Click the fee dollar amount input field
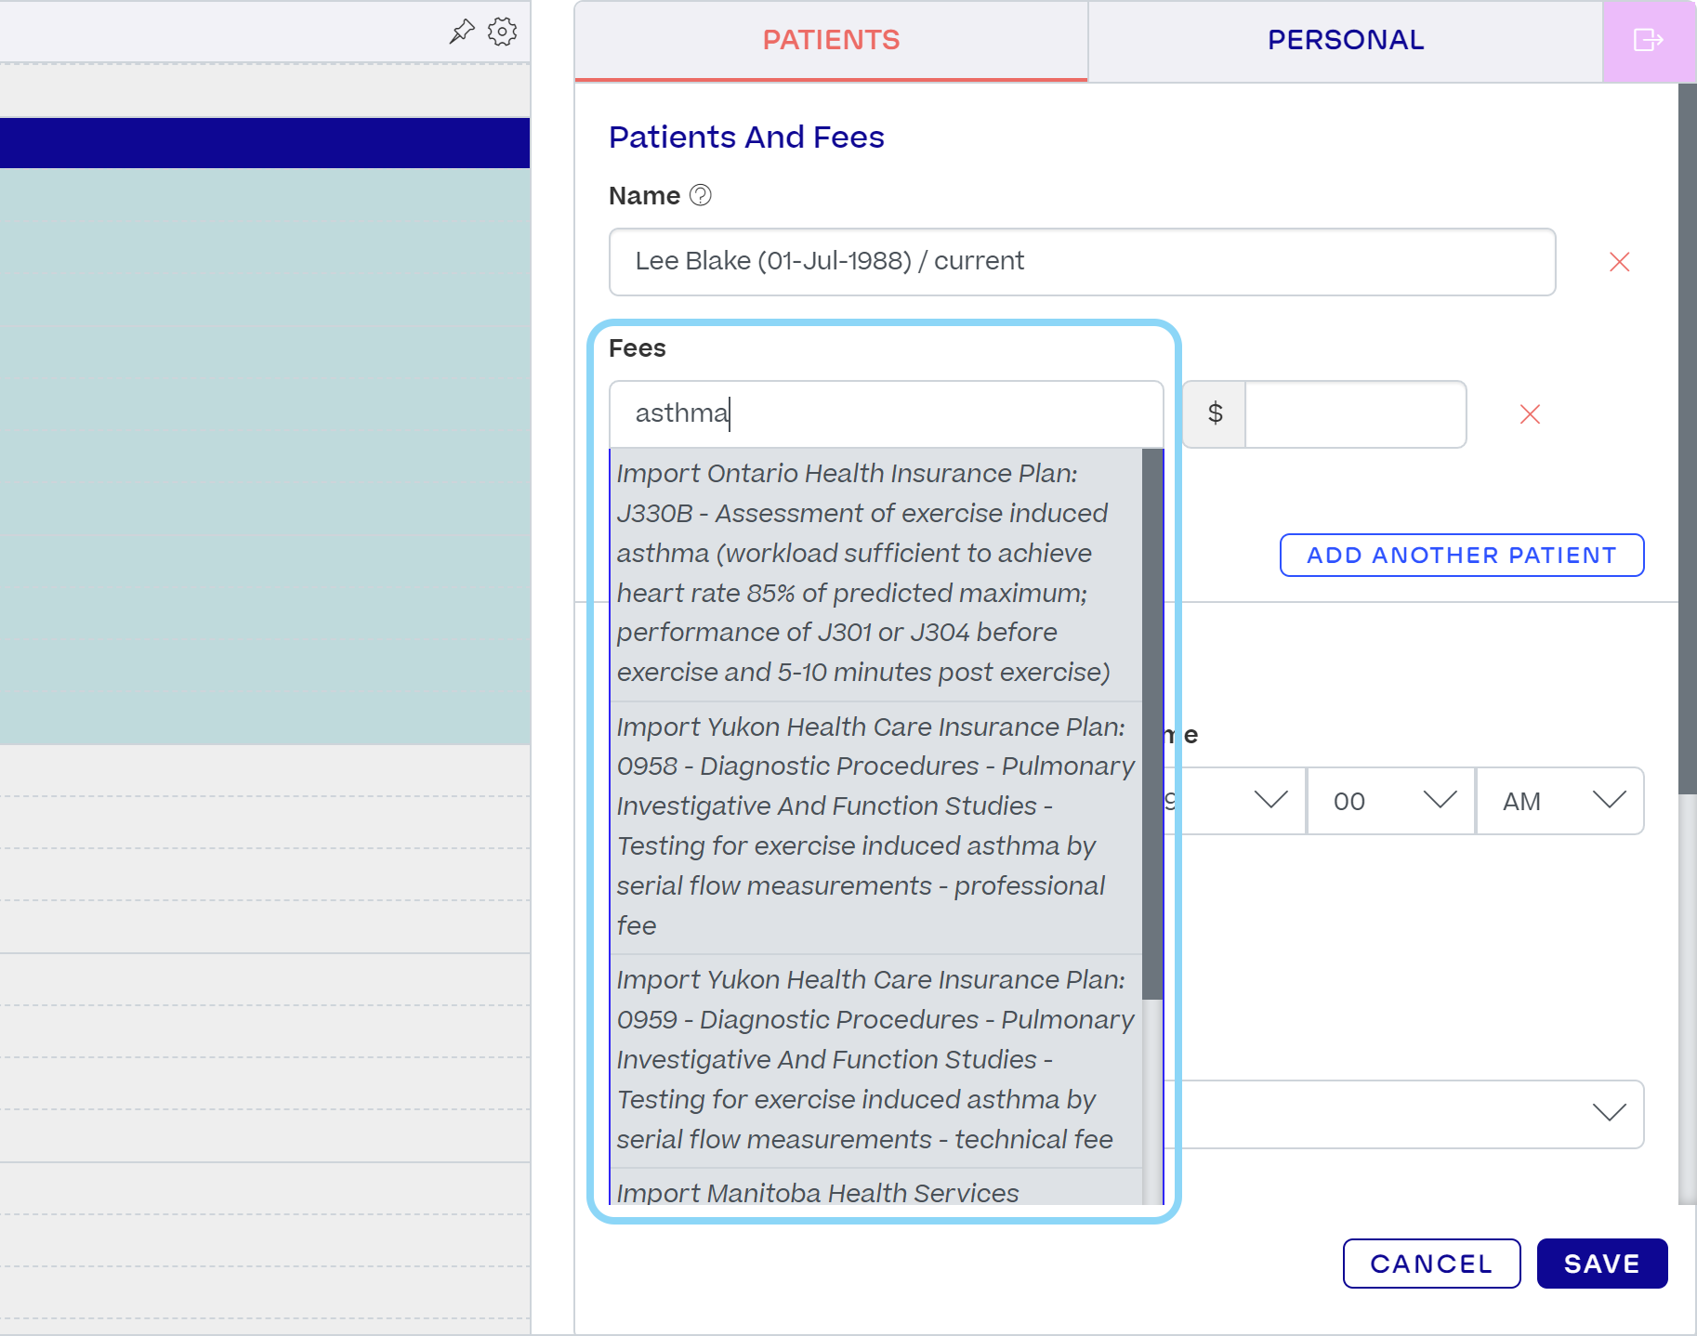This screenshot has height=1336, width=1697. pos(1355,414)
